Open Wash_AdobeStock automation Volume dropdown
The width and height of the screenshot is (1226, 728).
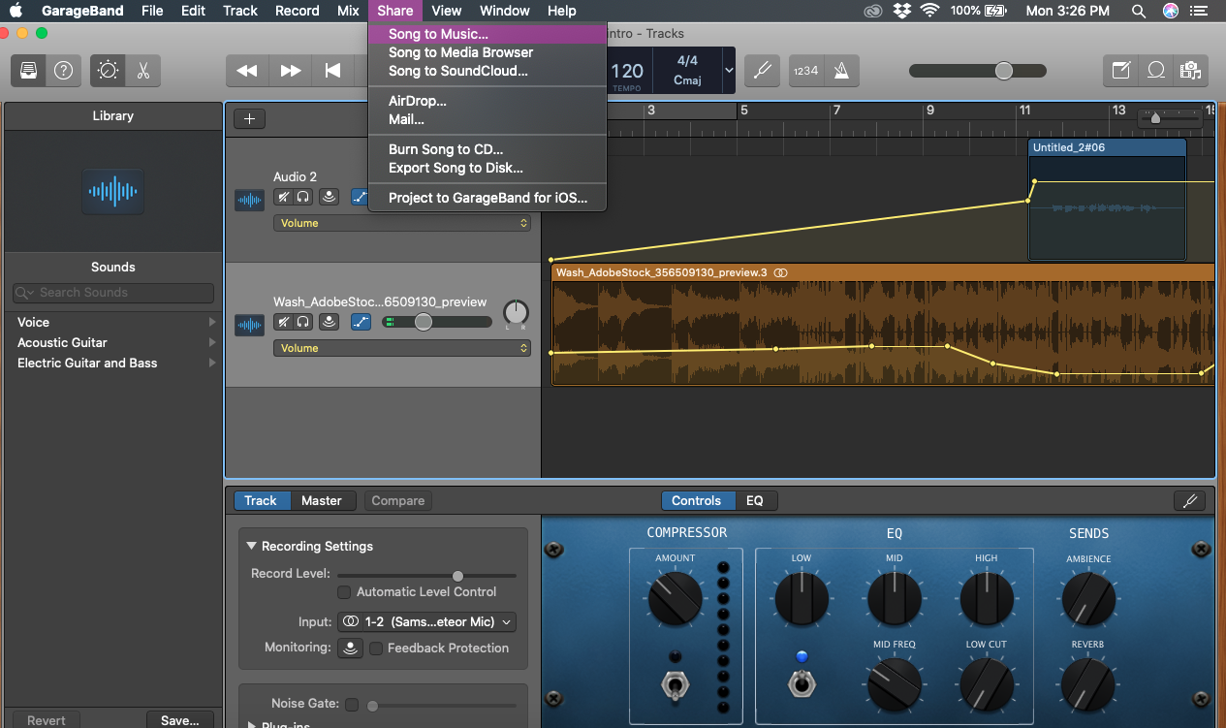[402, 348]
